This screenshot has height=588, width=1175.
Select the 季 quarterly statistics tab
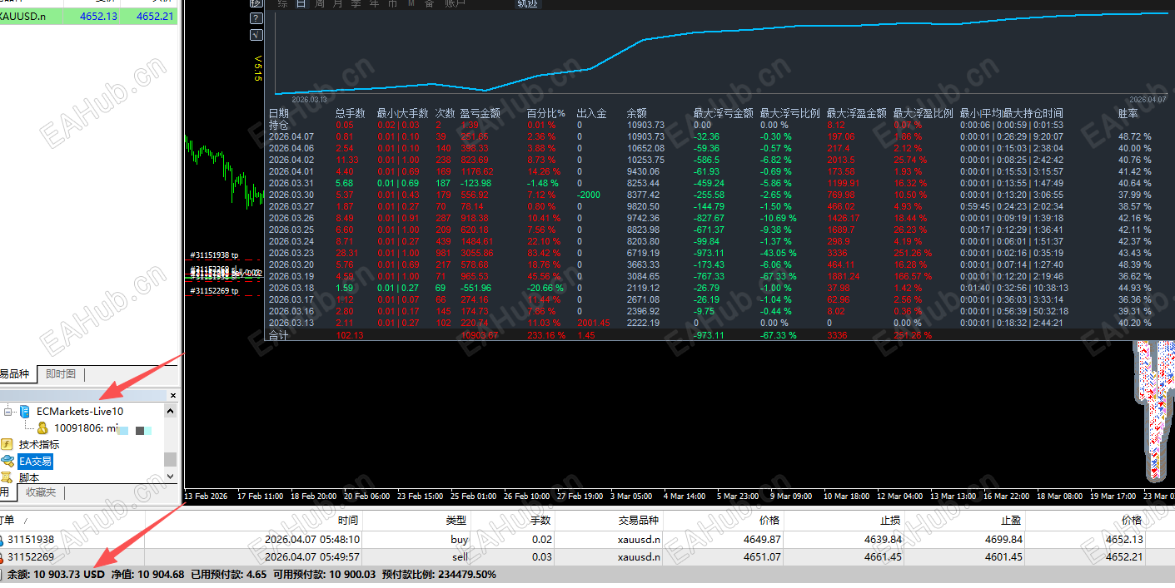(x=356, y=4)
